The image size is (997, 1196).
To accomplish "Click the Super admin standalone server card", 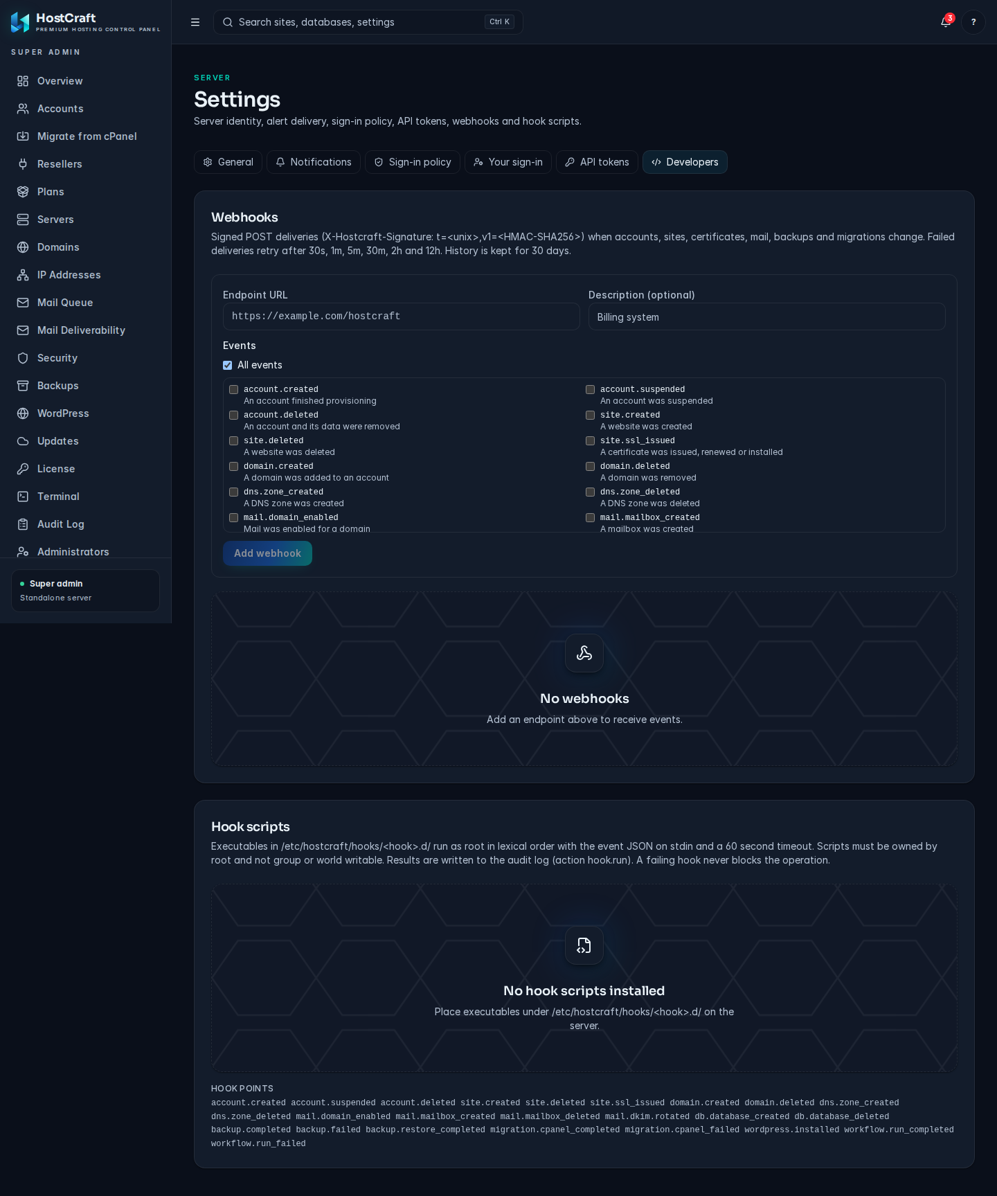I will click(x=86, y=591).
